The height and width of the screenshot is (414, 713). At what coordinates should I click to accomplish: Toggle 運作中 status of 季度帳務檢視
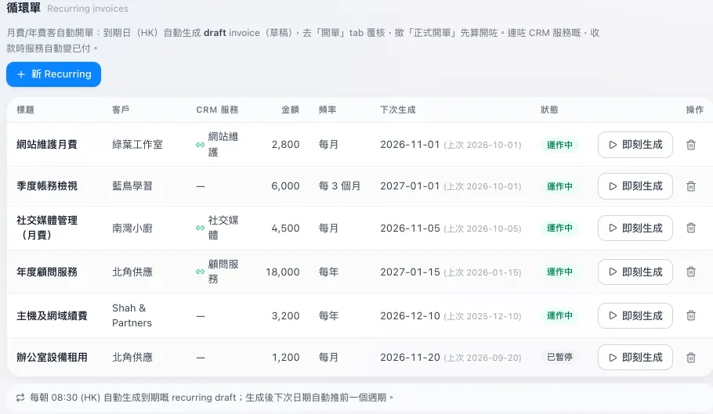559,186
